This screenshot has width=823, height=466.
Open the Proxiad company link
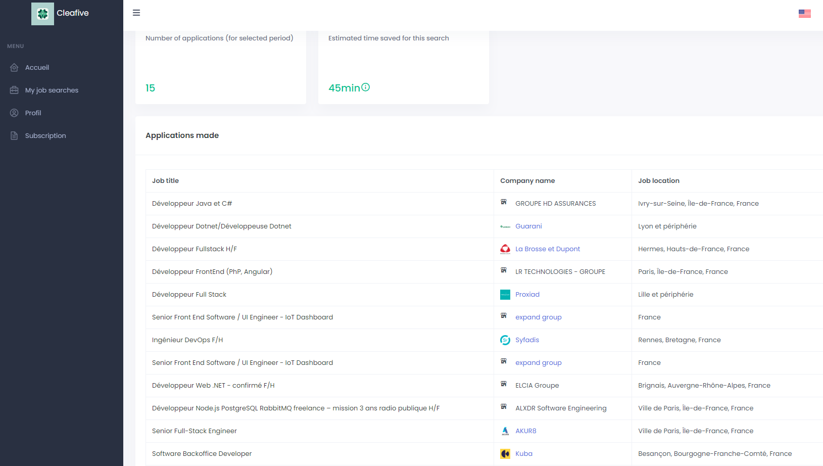tap(527, 295)
